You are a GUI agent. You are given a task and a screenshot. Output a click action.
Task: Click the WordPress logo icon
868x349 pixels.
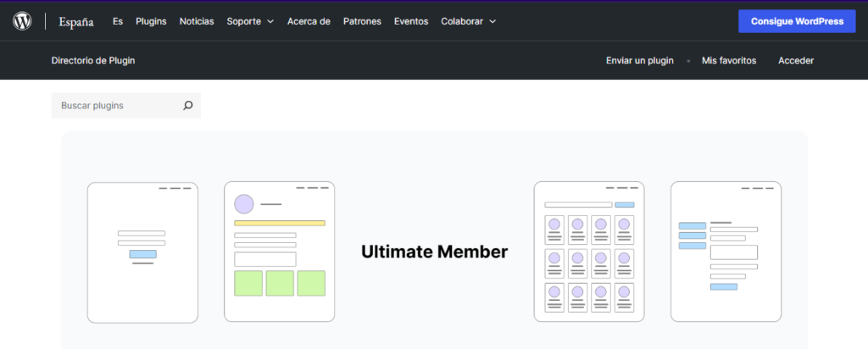(x=22, y=21)
